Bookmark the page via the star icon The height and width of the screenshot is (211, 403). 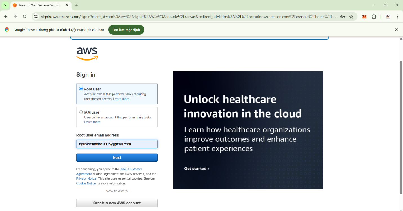coord(351,17)
